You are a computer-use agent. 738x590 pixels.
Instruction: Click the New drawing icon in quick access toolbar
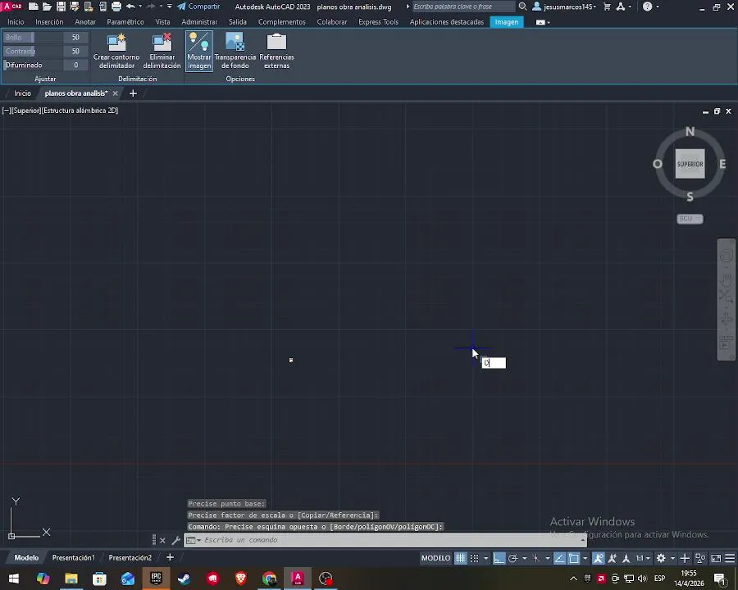(34, 7)
